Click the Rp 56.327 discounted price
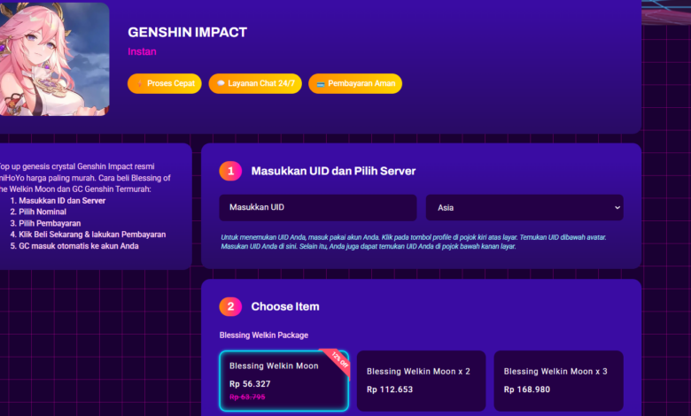 tap(250, 384)
